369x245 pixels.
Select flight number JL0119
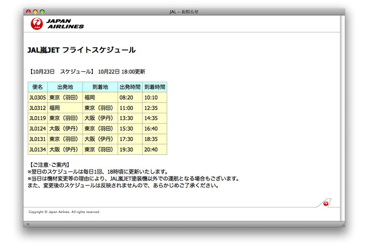point(37,118)
